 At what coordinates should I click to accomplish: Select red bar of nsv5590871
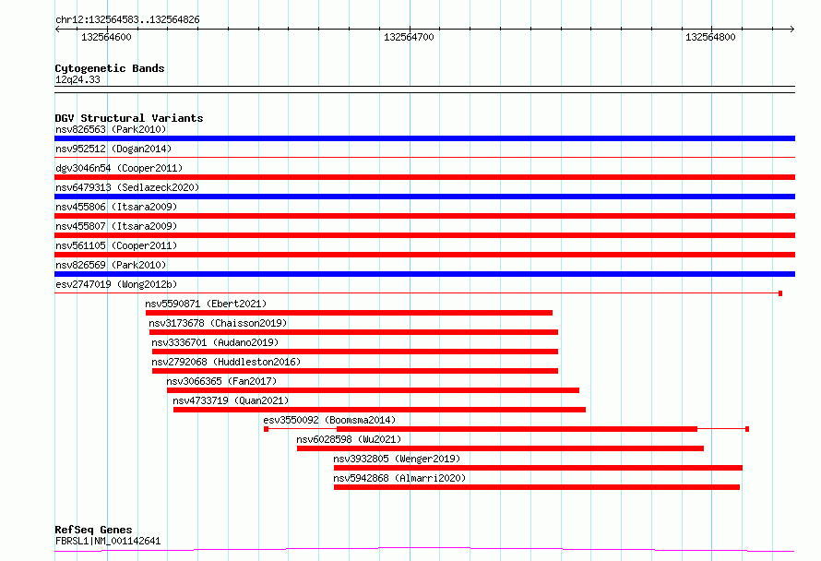tap(350, 313)
